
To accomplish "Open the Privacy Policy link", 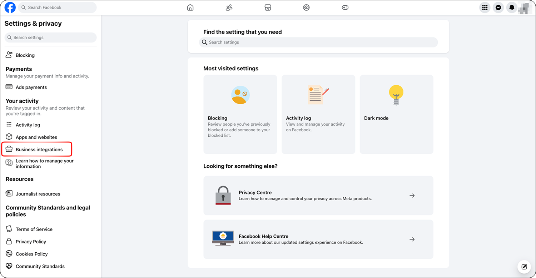I will (31, 242).
